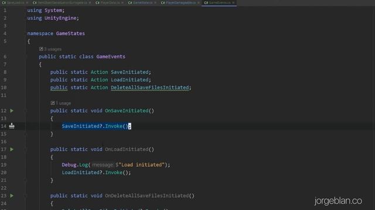Place the cursor on 'using System;'
Image resolution: width=375 pixels, height=210 pixels.
(46, 10)
